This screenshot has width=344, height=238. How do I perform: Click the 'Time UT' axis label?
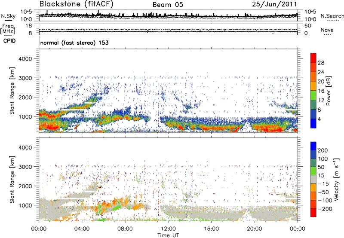168,235
